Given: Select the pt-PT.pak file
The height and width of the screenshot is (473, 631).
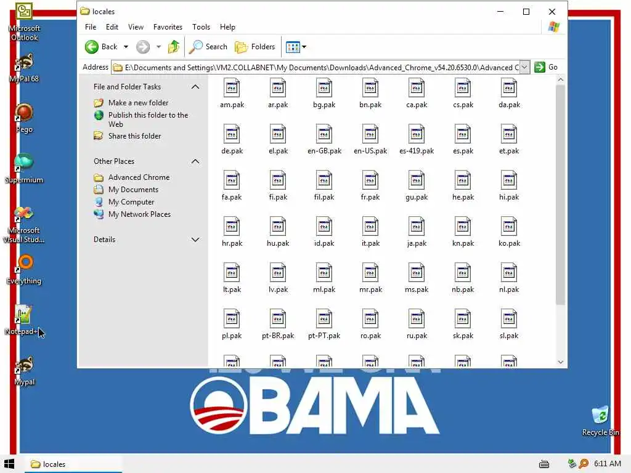Looking at the screenshot, I should pyautogui.click(x=324, y=325).
